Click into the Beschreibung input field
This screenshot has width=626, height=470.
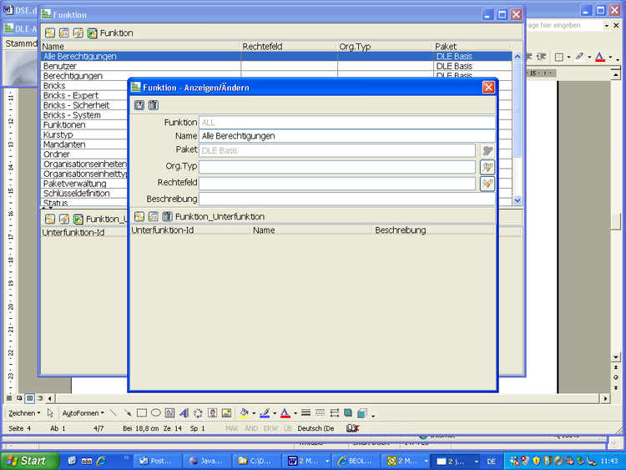(346, 199)
